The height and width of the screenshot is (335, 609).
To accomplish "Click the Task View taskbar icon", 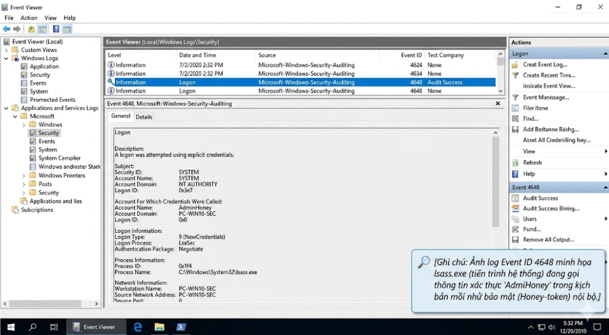I will (x=54, y=327).
